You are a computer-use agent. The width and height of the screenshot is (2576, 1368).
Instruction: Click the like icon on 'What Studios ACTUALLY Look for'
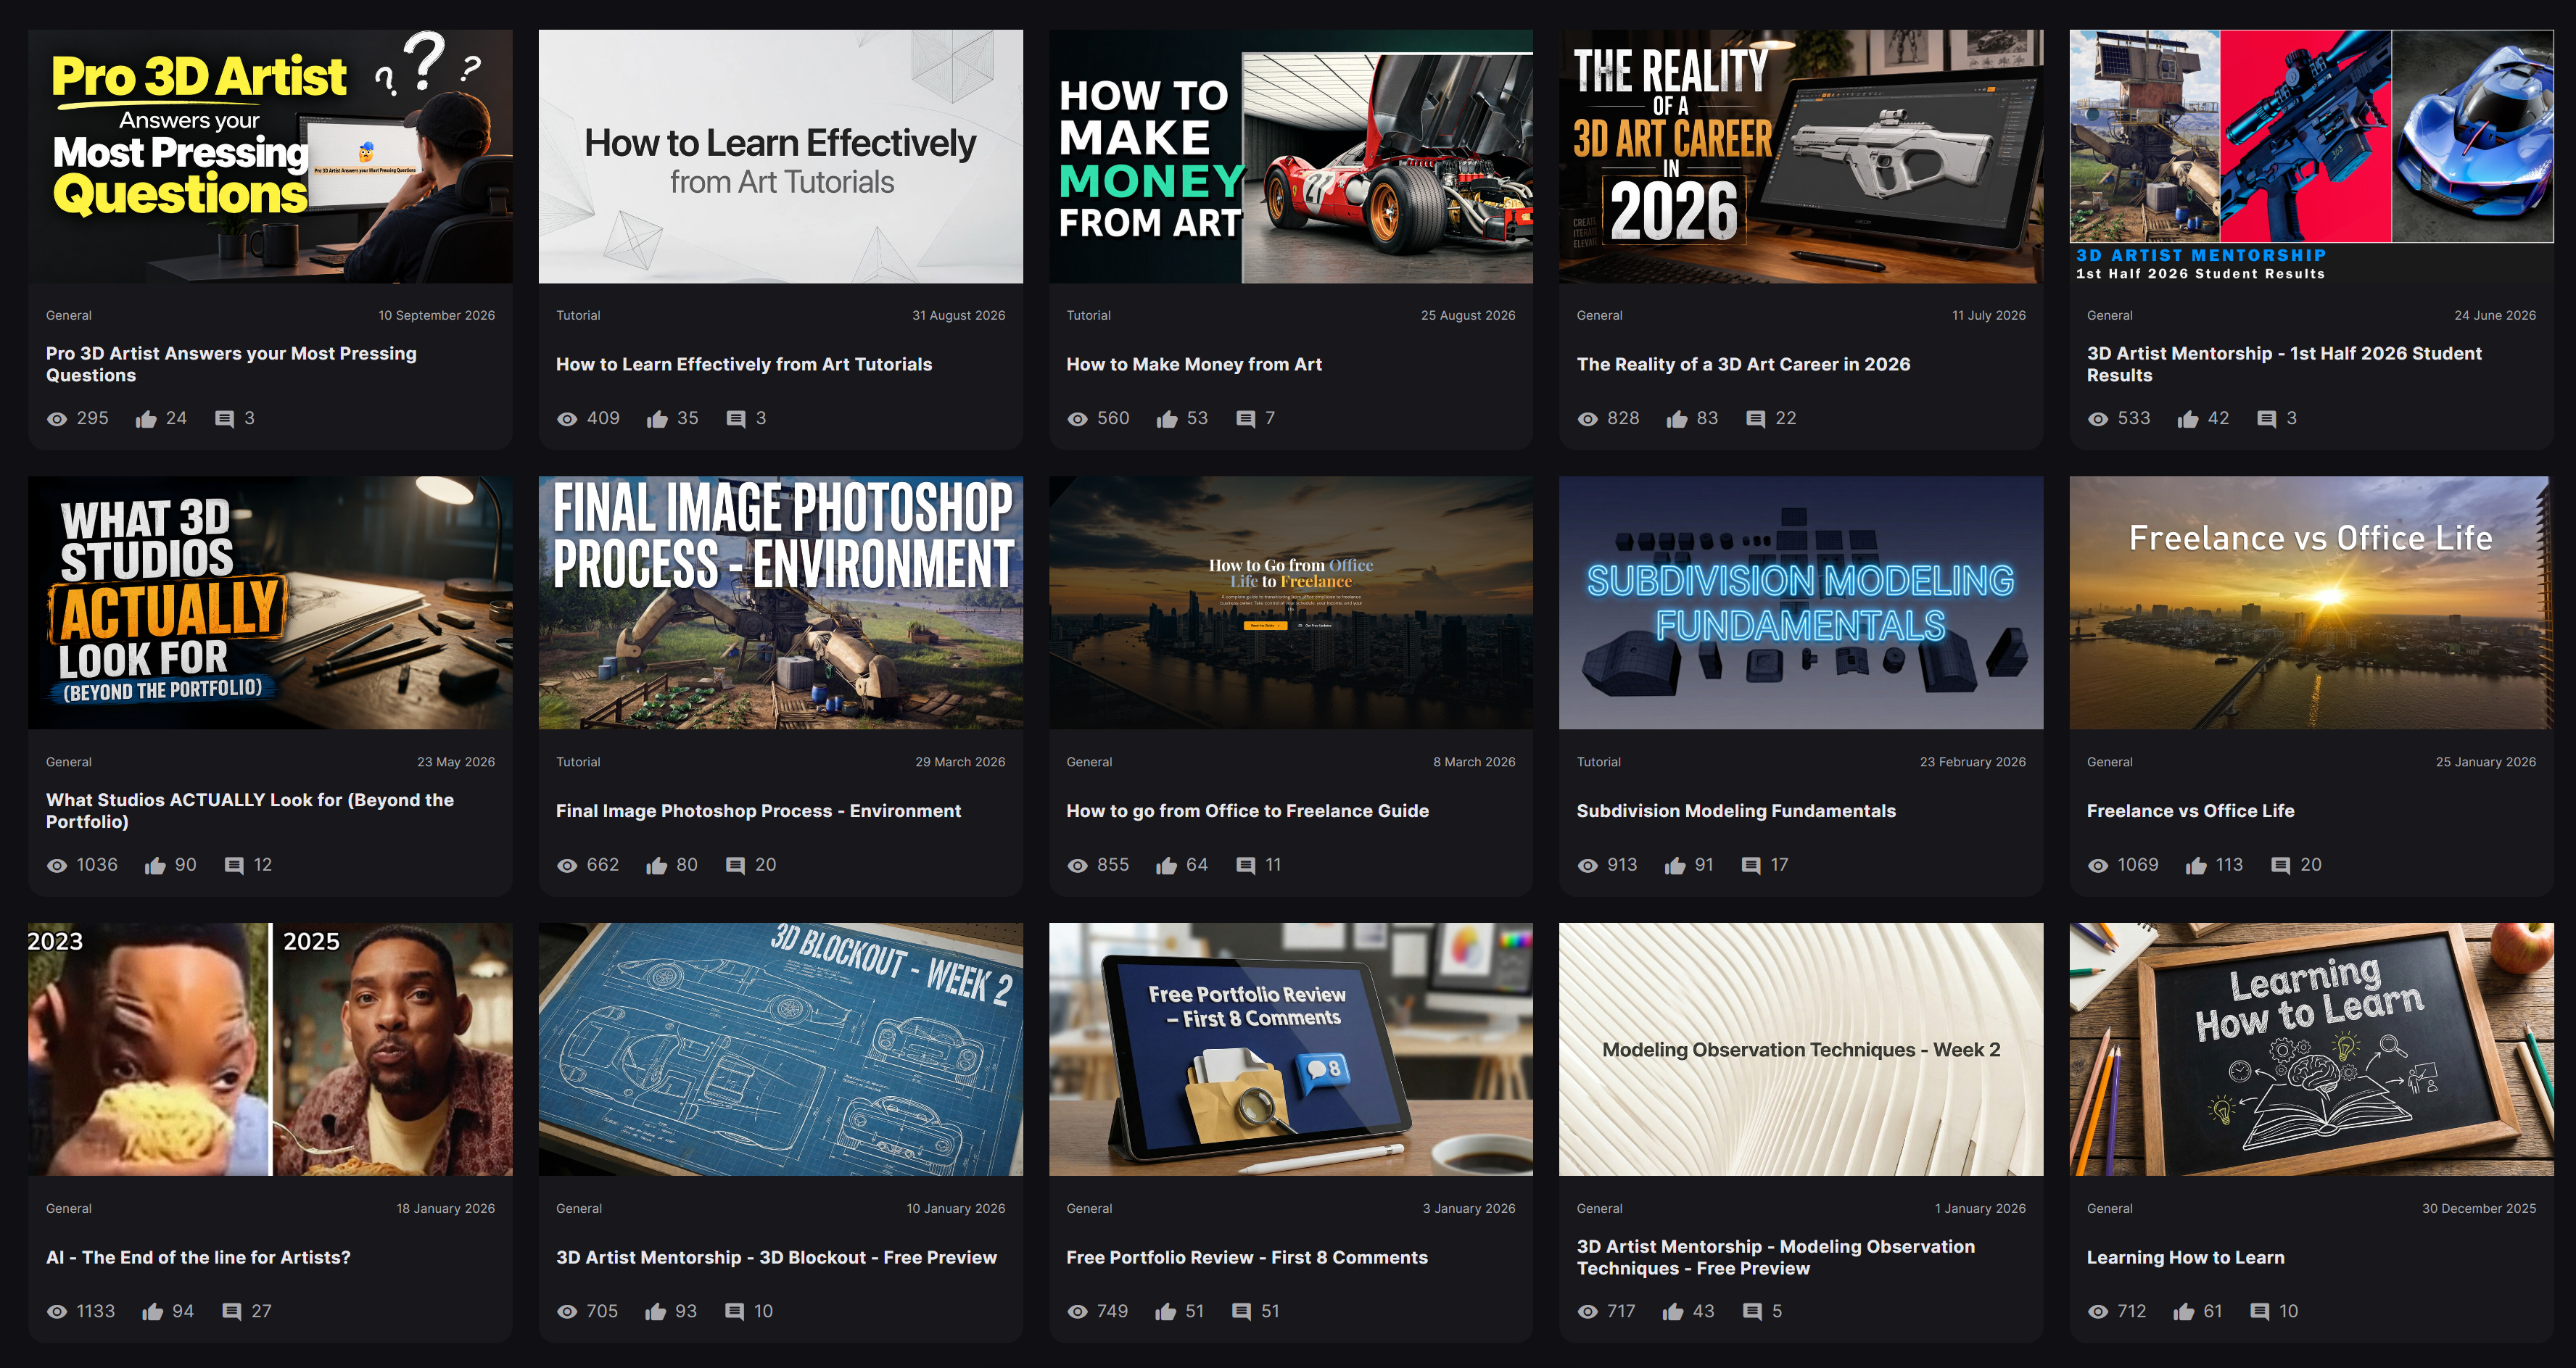[x=155, y=866]
